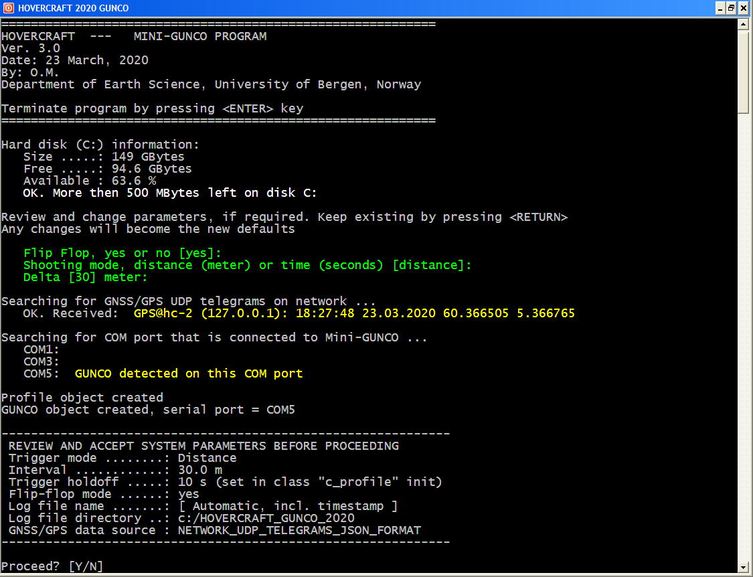Restore down the console window
The width and height of the screenshot is (753, 577).
point(731,8)
